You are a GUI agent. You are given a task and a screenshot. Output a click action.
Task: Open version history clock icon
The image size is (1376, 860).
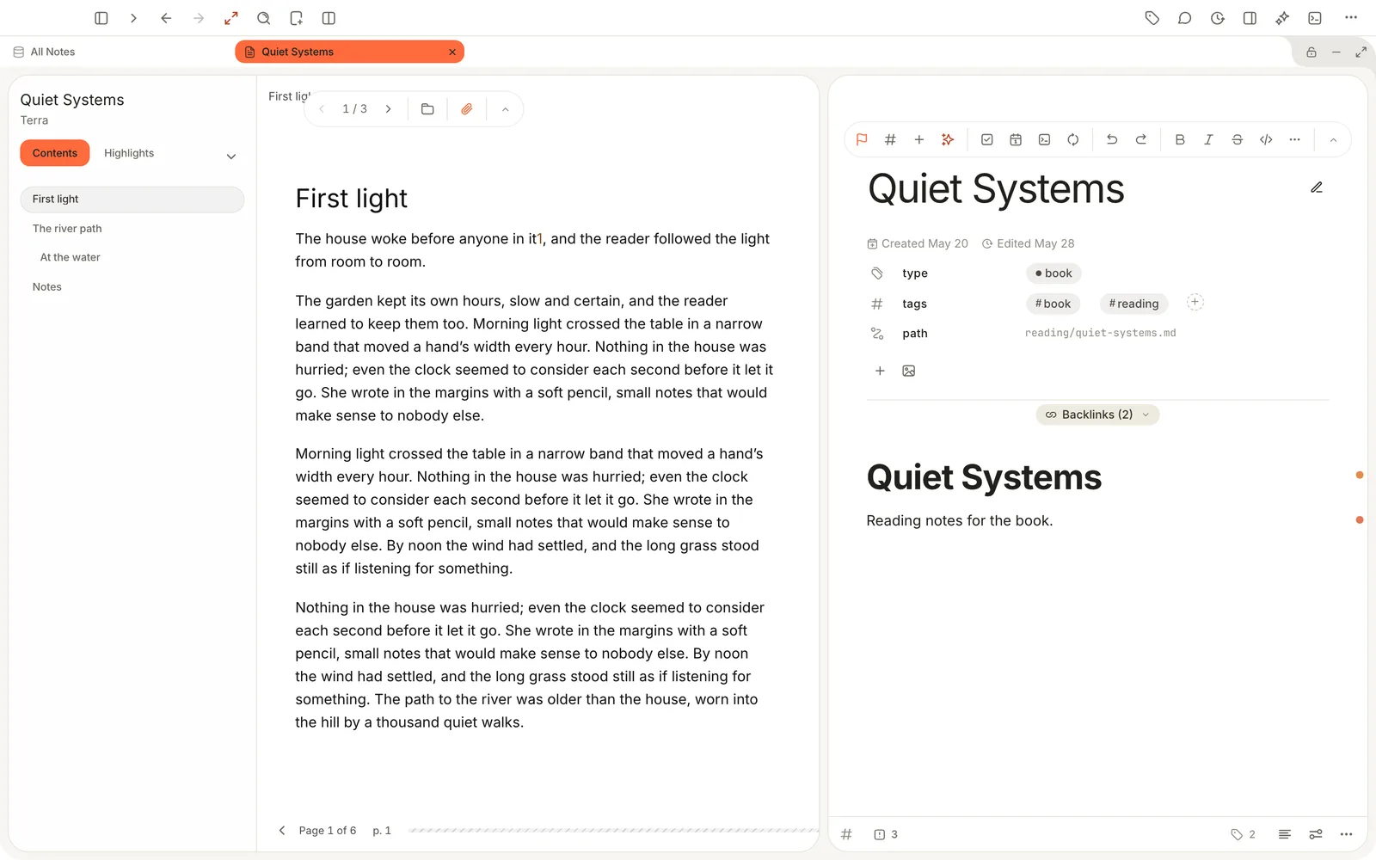point(1218,18)
